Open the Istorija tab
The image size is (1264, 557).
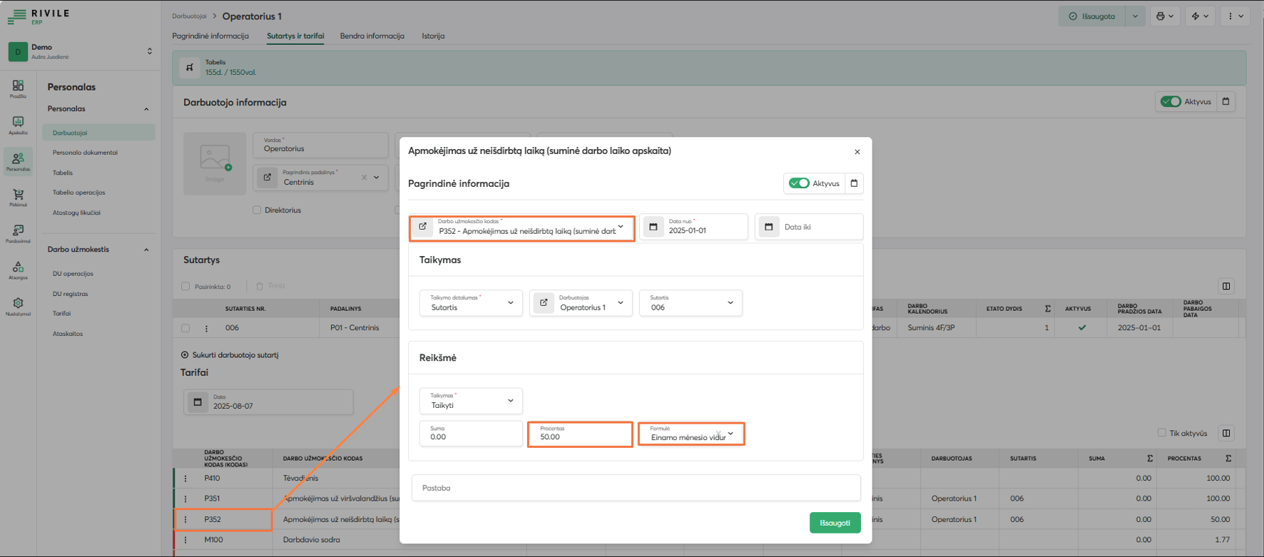click(433, 36)
